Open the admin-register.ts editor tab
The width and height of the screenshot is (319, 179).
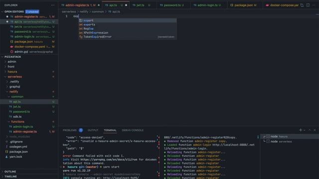pos(80,5)
